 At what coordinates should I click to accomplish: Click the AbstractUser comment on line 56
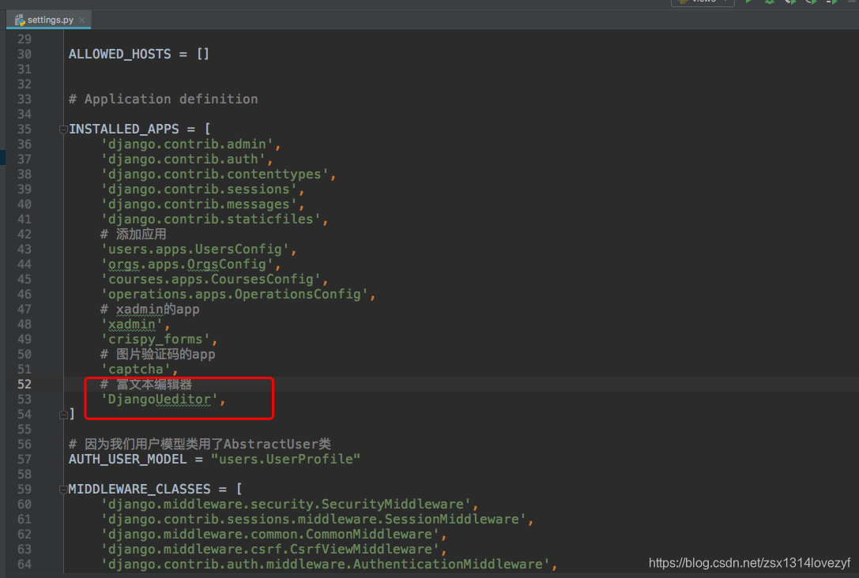(x=199, y=445)
